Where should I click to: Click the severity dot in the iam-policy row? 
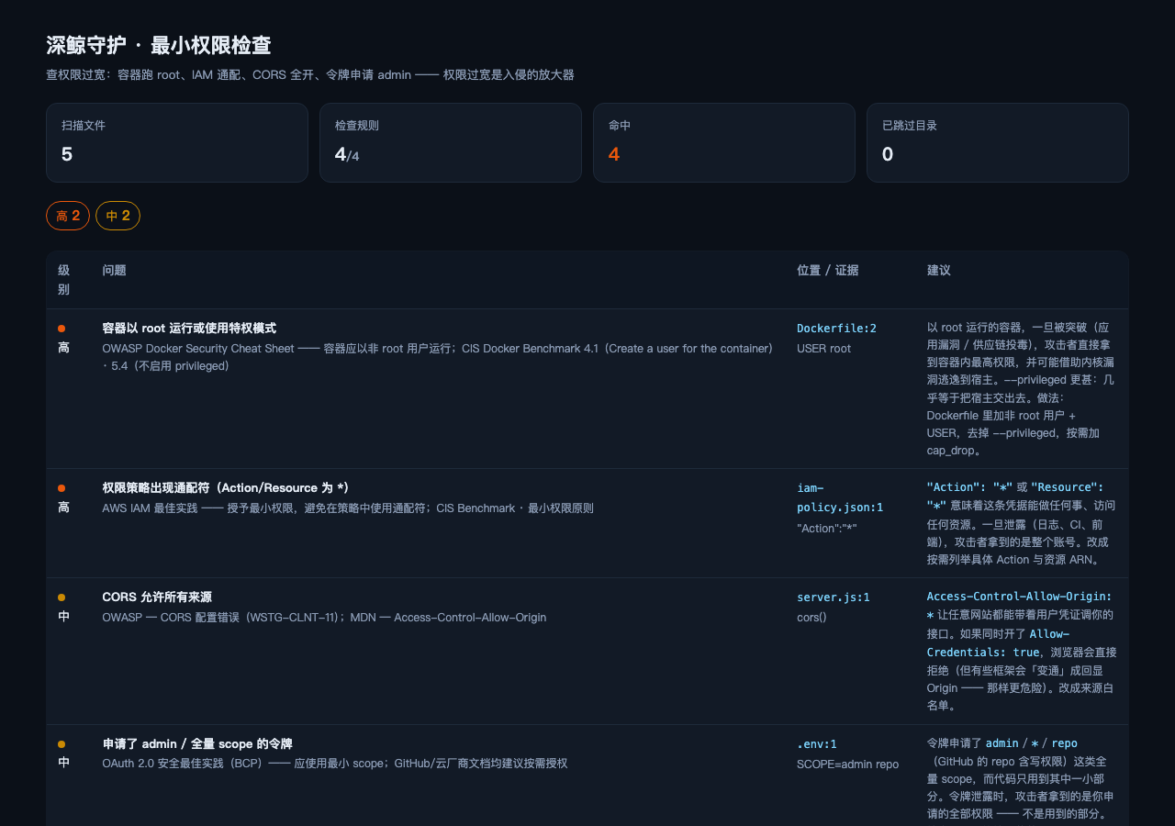click(62, 487)
